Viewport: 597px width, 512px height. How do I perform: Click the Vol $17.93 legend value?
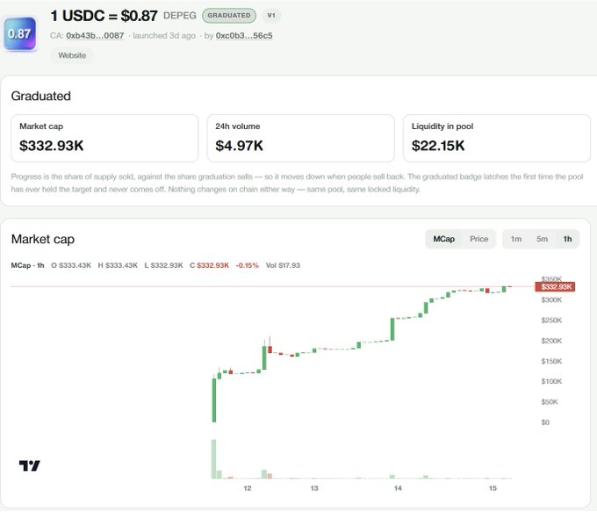283,265
